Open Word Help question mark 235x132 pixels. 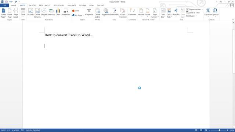pyautogui.click(x=217, y=1)
